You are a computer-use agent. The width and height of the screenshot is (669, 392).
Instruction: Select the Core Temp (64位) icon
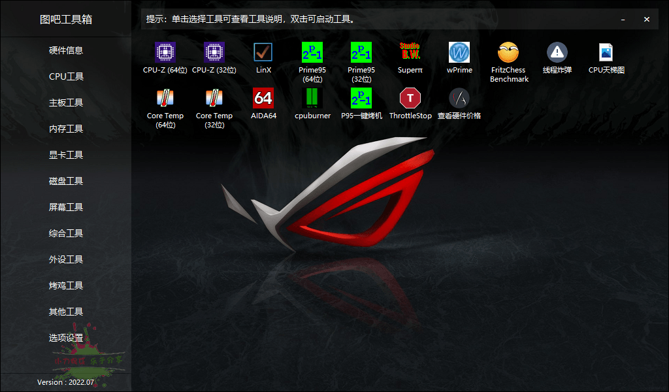point(165,98)
